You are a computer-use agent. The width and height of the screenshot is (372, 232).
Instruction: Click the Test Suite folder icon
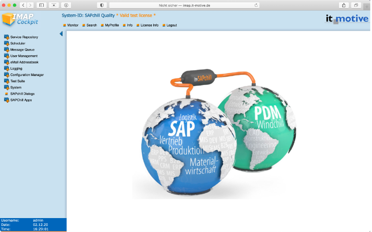point(7,81)
